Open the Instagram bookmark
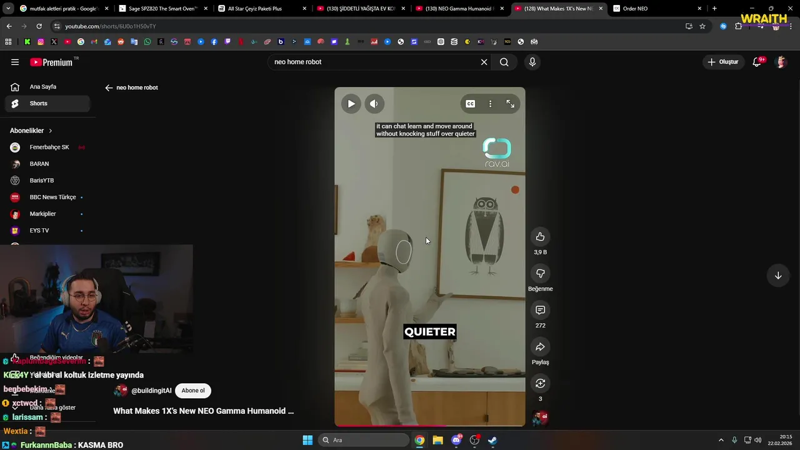 pyautogui.click(x=41, y=42)
